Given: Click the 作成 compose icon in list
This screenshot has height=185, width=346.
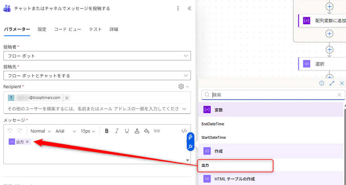Looking at the screenshot, I should [207, 151].
